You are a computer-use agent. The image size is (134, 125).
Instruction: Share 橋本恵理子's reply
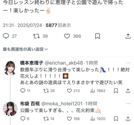[x=128, y=91]
